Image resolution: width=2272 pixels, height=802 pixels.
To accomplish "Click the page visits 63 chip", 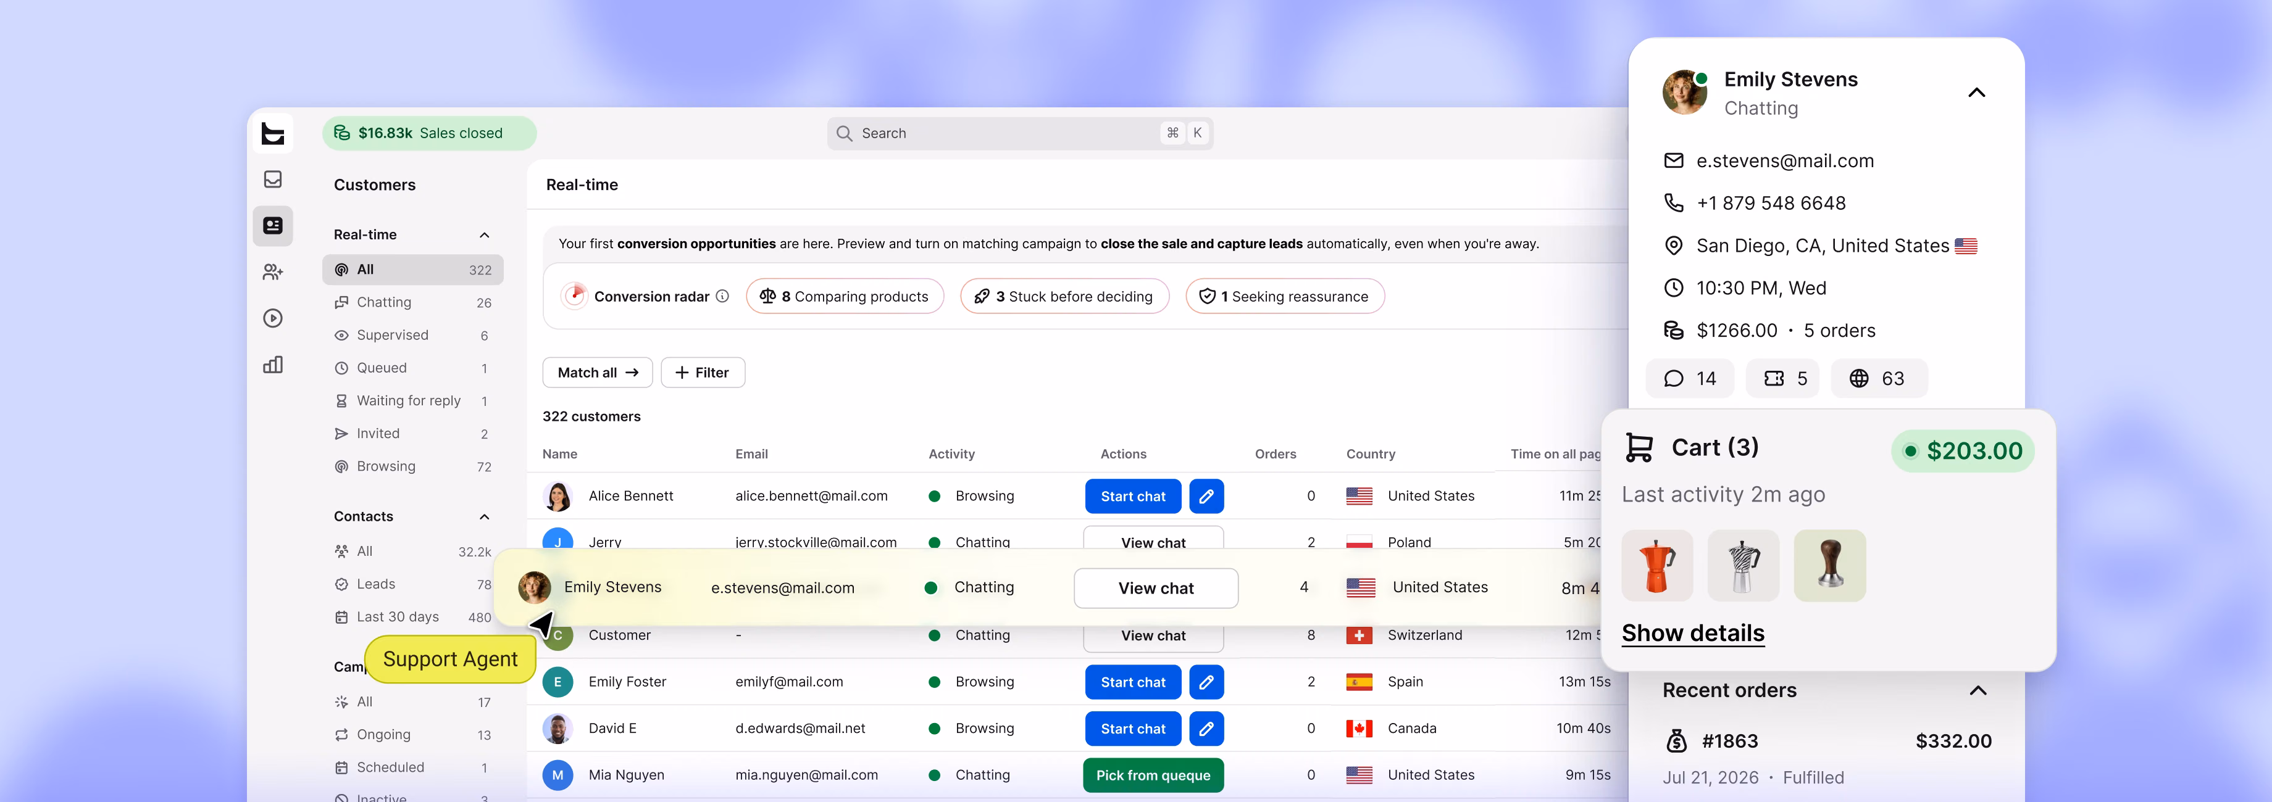I will click(1879, 379).
